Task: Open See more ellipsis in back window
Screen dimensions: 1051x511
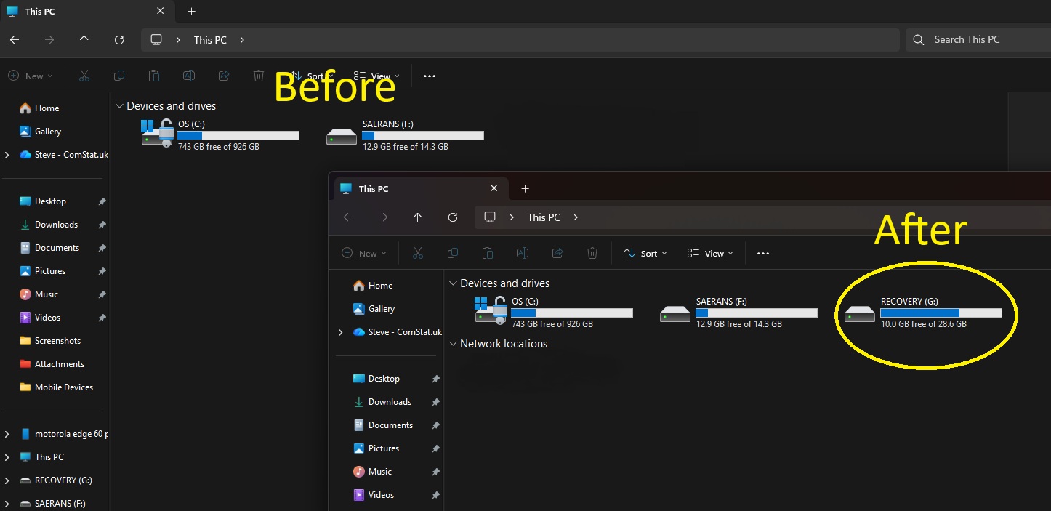Action: 430,76
